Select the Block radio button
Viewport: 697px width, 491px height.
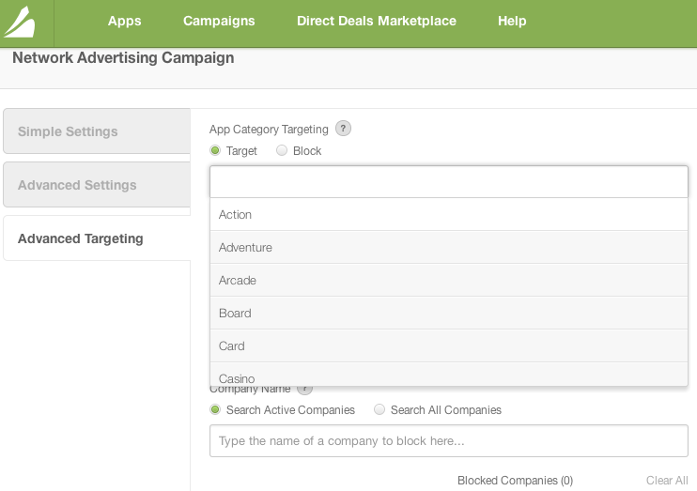coord(282,150)
